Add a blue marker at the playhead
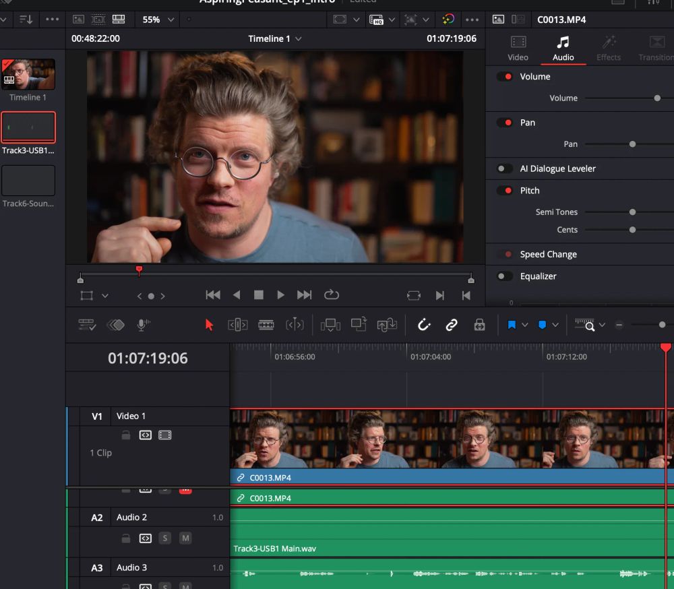674x589 pixels. [x=542, y=325]
